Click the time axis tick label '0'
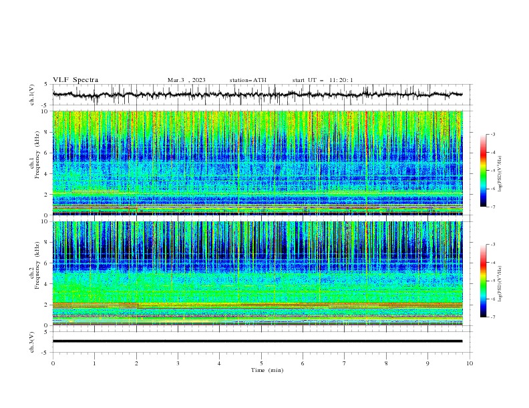This screenshot has height=408, width=529. [53, 363]
